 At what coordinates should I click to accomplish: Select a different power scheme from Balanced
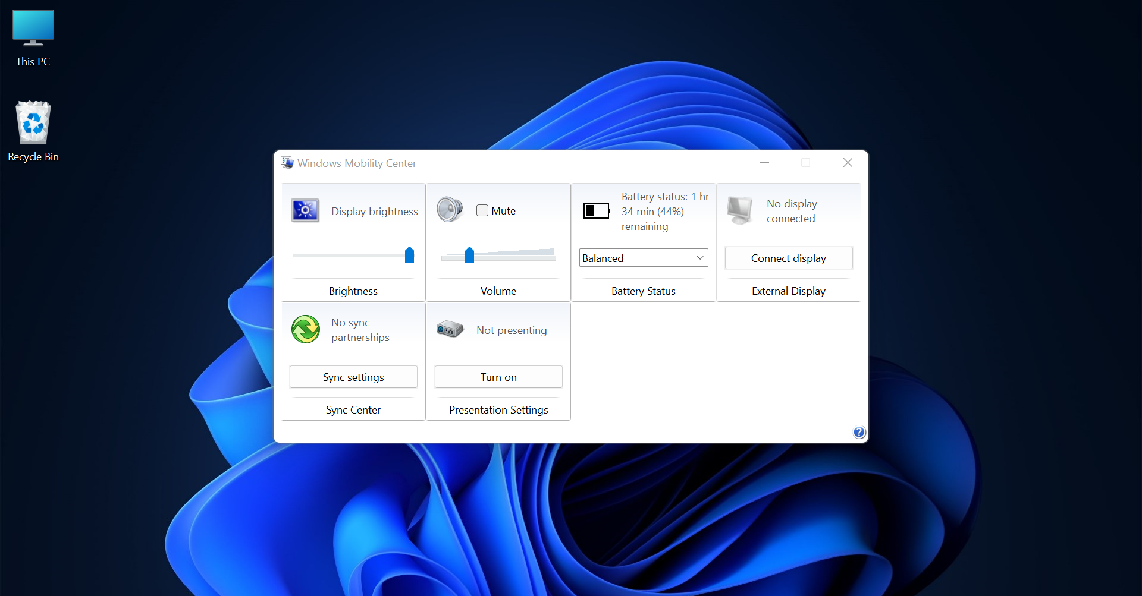click(643, 257)
